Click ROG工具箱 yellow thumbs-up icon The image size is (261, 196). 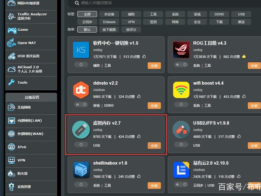click(x=244, y=56)
